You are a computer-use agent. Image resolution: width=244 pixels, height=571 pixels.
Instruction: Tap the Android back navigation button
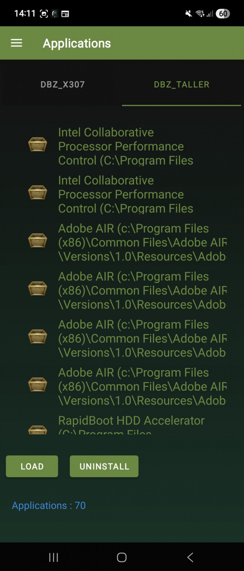(x=190, y=557)
